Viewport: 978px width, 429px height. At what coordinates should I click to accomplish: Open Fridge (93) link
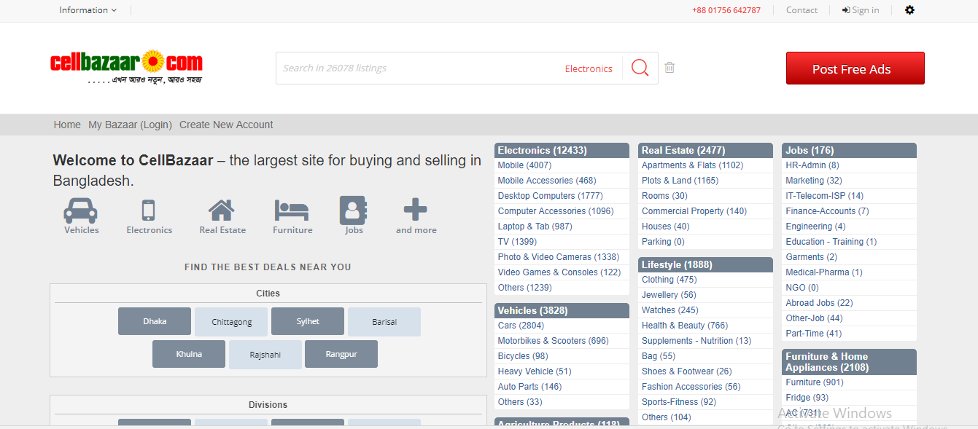(807, 398)
